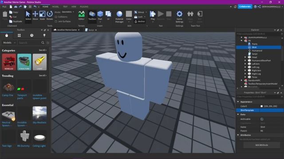Screen dimensions: 284x159
Task: Select Pants in the Explorer
Action: [x=254, y=44]
